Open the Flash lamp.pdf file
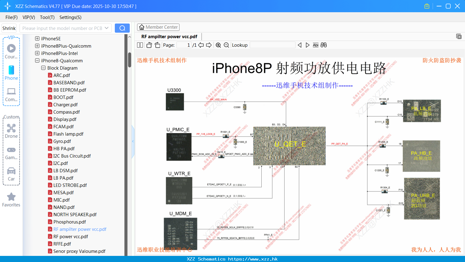 [68, 134]
